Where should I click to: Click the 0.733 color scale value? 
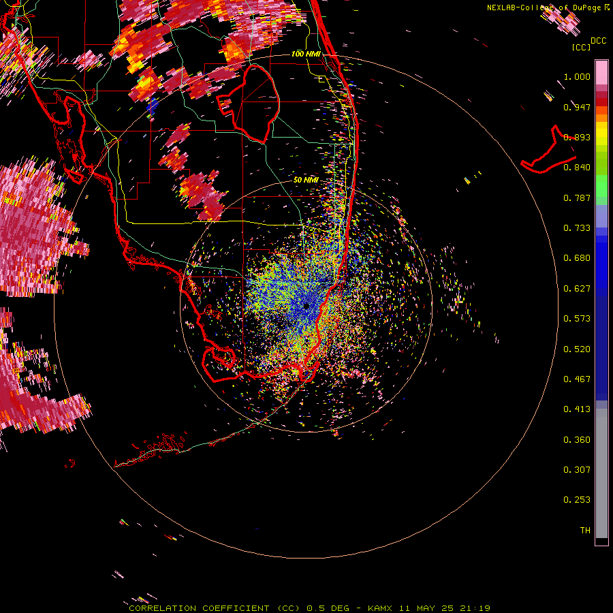pos(577,228)
